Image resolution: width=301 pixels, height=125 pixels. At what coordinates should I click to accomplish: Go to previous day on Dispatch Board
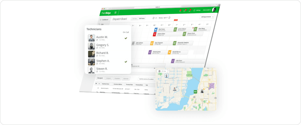point(153,18)
